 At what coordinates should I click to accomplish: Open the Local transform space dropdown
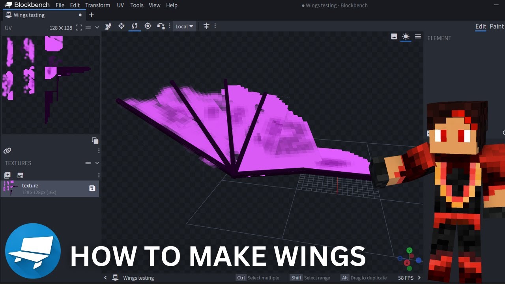pyautogui.click(x=184, y=26)
